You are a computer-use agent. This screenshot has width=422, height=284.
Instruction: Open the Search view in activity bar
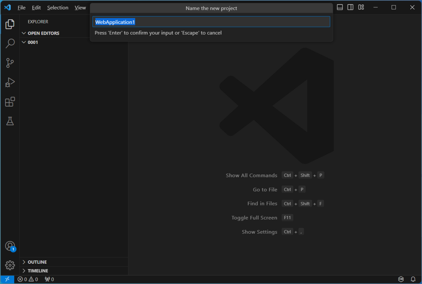[x=10, y=44]
